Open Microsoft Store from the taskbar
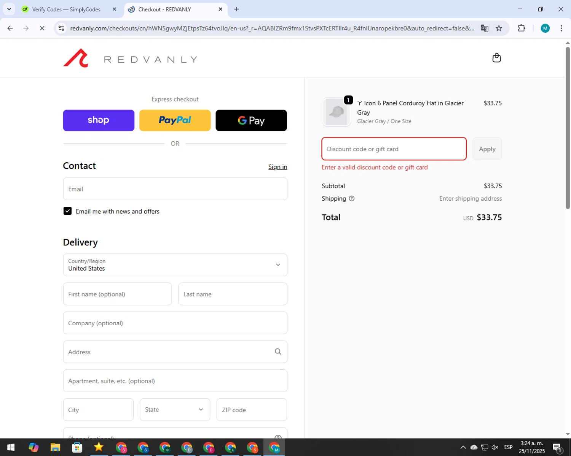571x456 pixels. coord(77,448)
